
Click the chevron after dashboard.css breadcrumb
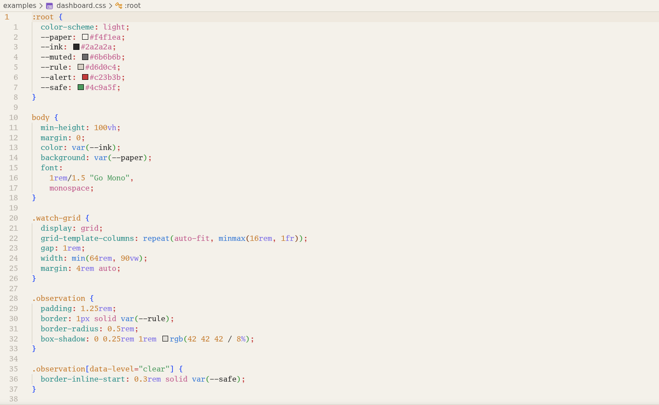[x=111, y=6]
